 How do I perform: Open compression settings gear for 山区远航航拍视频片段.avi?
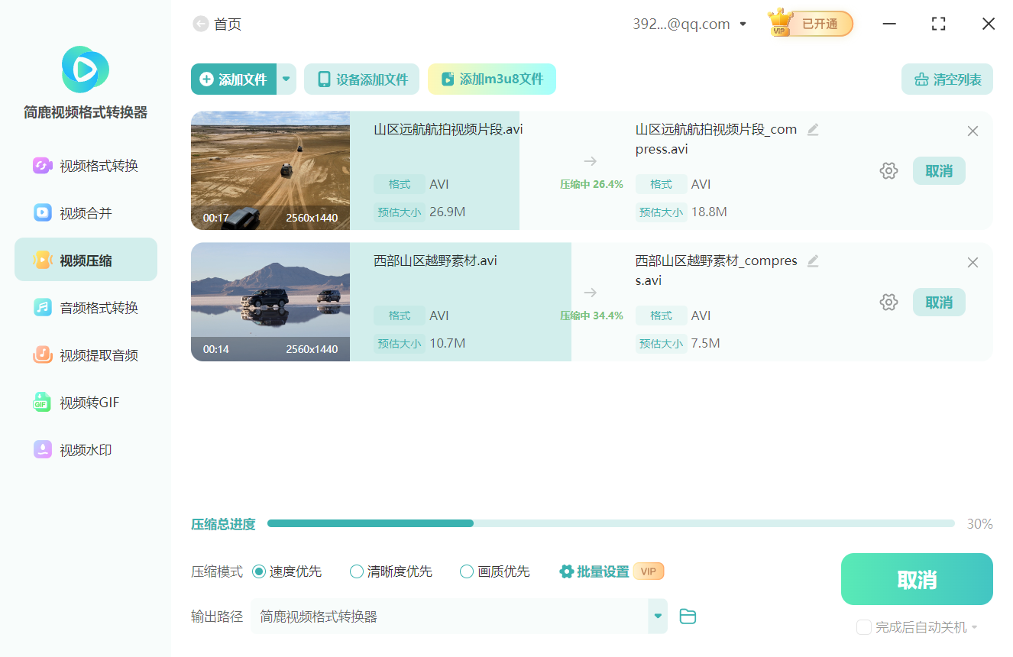pos(888,170)
